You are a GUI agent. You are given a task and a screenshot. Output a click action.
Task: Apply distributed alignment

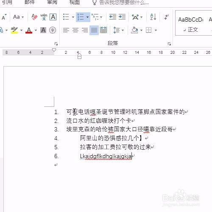[x=103, y=30]
